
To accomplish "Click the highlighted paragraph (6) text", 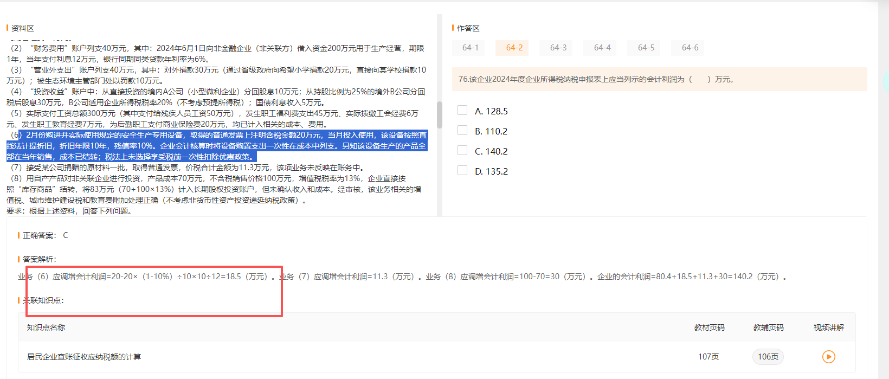I will pyautogui.click(x=217, y=146).
